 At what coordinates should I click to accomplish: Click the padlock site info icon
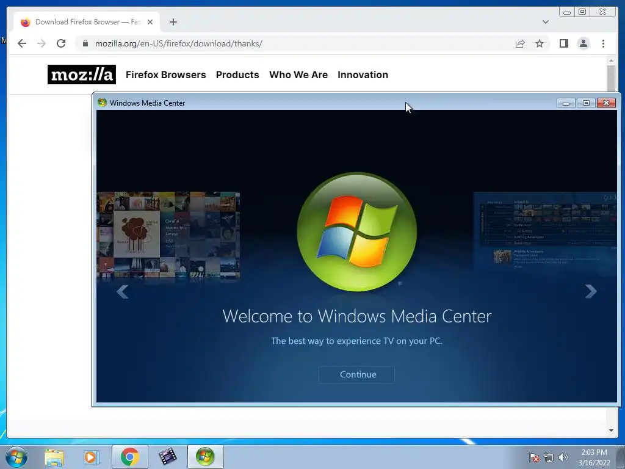pos(85,43)
